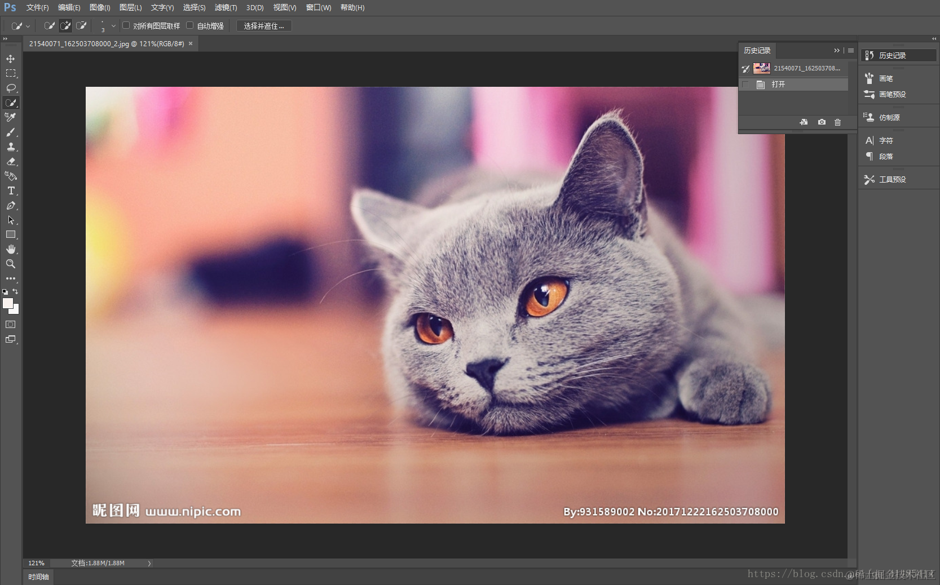Screen dimensions: 940x585
Task: Enable 自动增强 checkbox
Action: [x=190, y=25]
